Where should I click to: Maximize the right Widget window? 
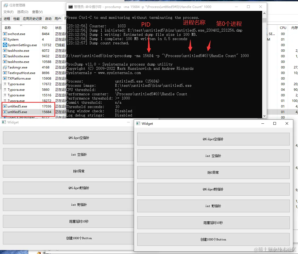coord(275,124)
